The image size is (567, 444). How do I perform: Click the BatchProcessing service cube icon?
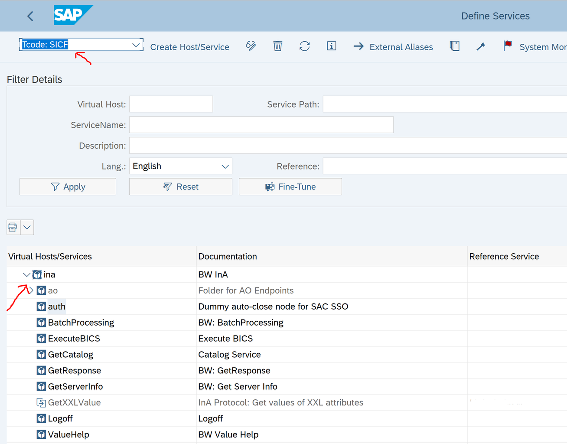41,323
